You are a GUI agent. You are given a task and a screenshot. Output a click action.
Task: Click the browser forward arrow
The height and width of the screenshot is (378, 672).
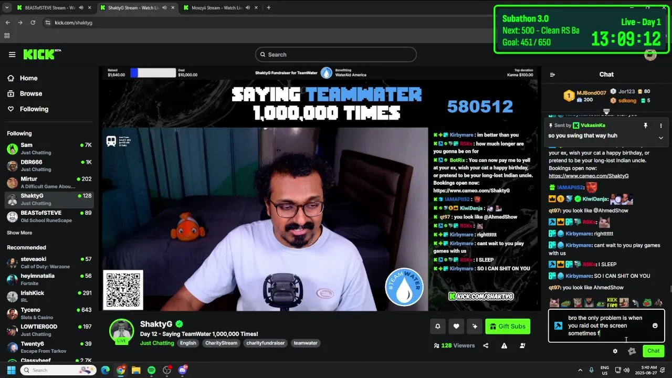(x=20, y=23)
